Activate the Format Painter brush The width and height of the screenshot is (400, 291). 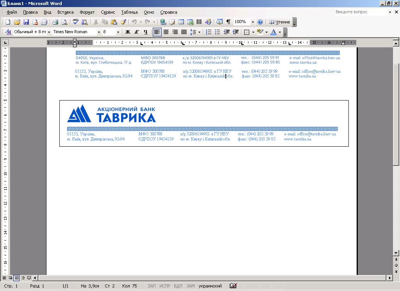coord(123,22)
